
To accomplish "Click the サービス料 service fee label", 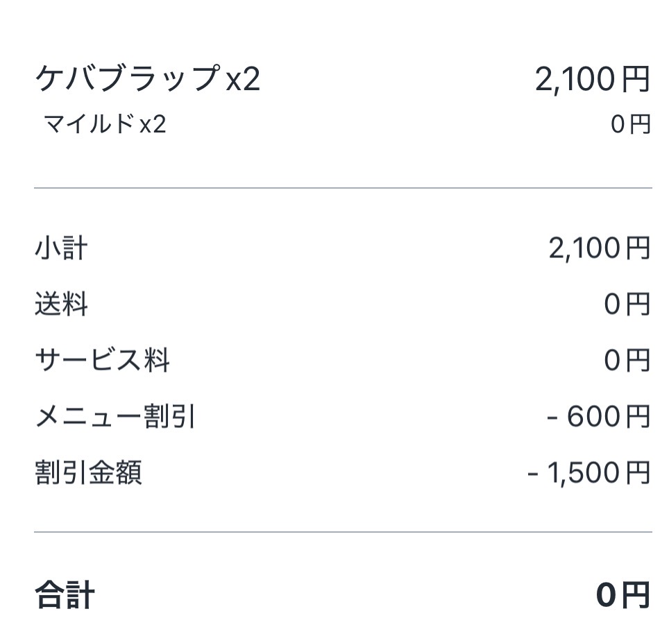I will point(102,361).
